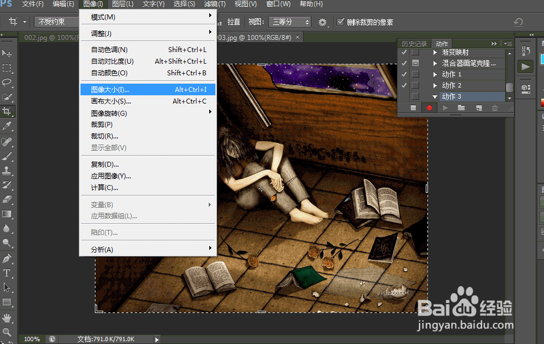Open the crop overlay gear settings icon
This screenshot has width=544, height=344.
pos(323,22)
